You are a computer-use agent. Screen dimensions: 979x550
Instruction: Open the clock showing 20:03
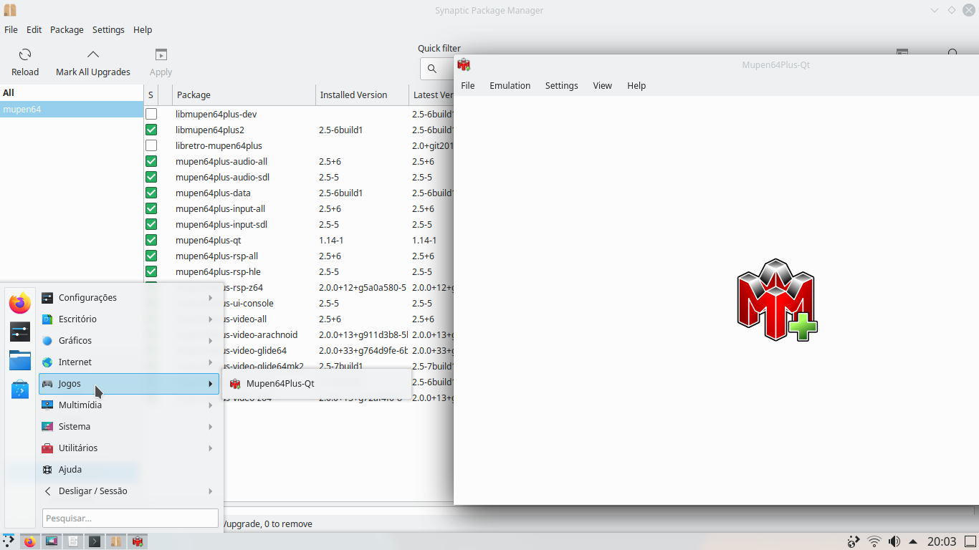coord(942,541)
